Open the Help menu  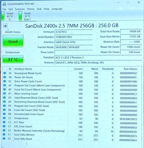point(47,9)
